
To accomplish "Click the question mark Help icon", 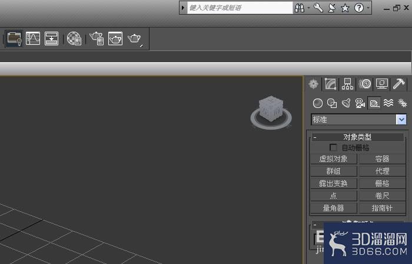I will click(359, 8).
